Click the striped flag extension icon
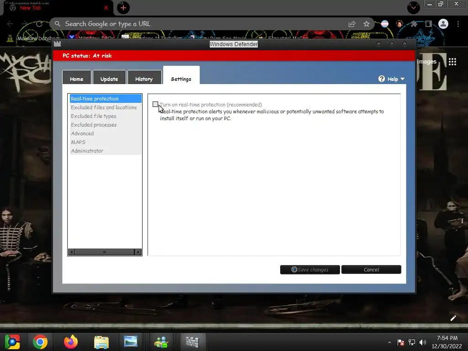Screen dimensions: 468x351 (385, 24)
